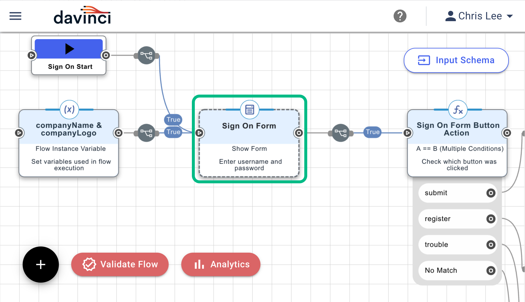Viewport: 525px width, 302px height.
Task: Click the register output port
Action: click(x=490, y=219)
